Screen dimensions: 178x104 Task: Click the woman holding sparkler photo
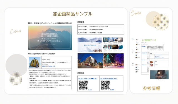[159, 74]
